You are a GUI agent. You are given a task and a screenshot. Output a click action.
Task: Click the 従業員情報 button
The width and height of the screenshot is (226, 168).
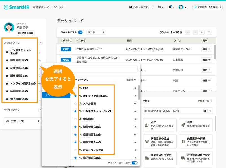click(26, 33)
